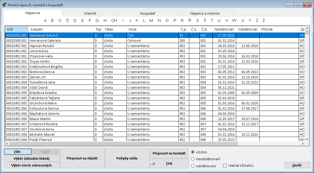Click the Zavřít button
The width and height of the screenshot is (314, 173).
297,165
